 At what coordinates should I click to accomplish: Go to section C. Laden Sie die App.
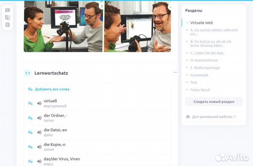(207, 53)
